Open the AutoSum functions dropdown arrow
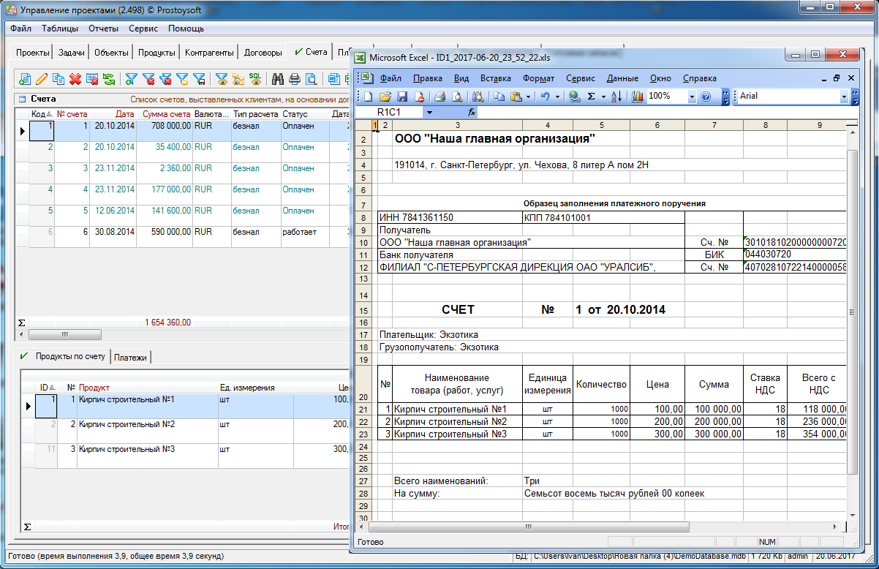The height and width of the screenshot is (569, 879). click(603, 96)
